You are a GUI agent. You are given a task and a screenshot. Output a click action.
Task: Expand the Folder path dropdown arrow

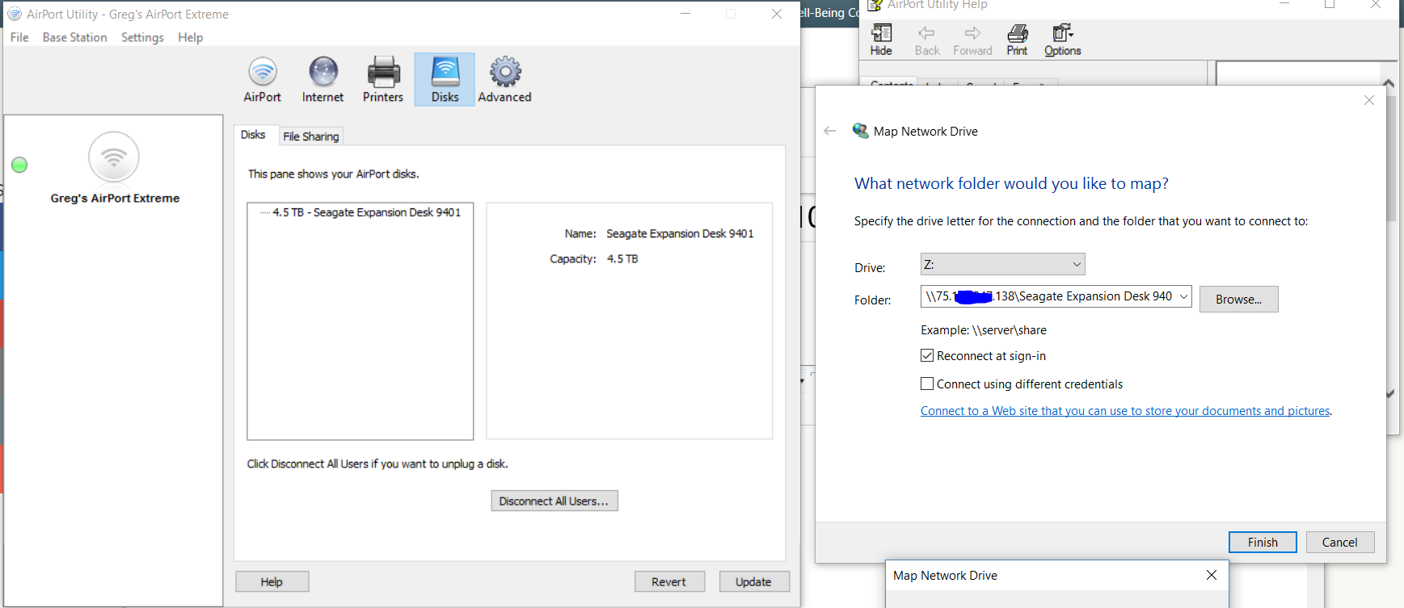tap(1183, 296)
